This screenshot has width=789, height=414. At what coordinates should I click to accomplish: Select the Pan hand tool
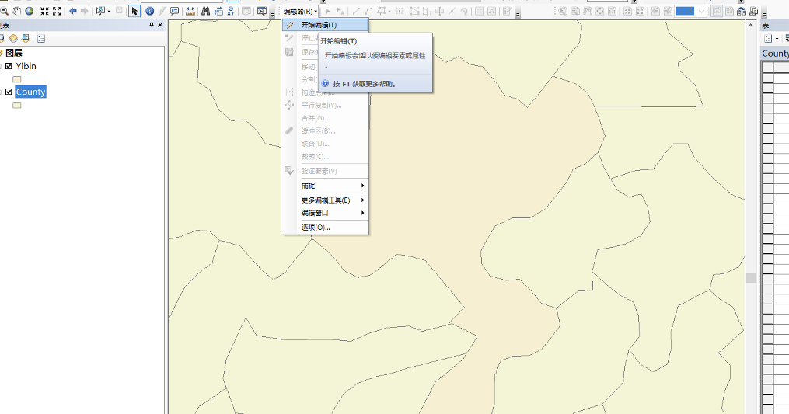[x=16, y=11]
